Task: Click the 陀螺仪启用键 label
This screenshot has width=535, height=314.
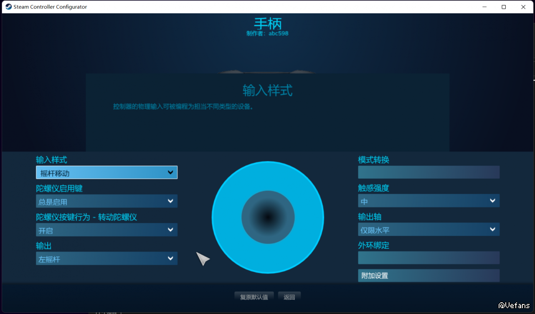Action: click(x=59, y=188)
